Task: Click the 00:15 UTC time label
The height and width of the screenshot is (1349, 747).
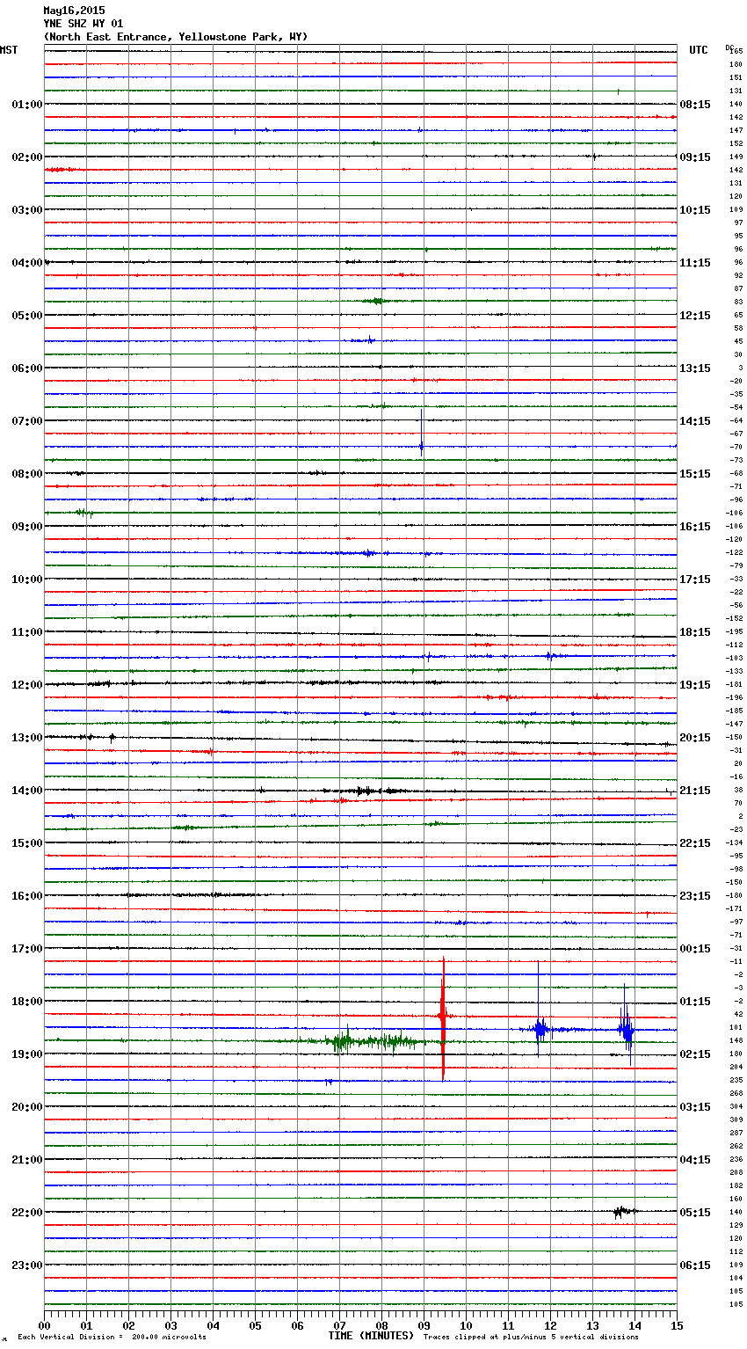Action: coord(695,949)
